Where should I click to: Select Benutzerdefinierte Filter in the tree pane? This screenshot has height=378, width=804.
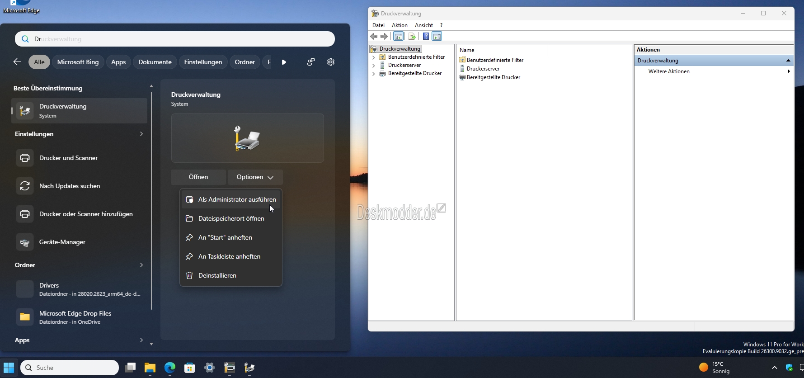416,57
